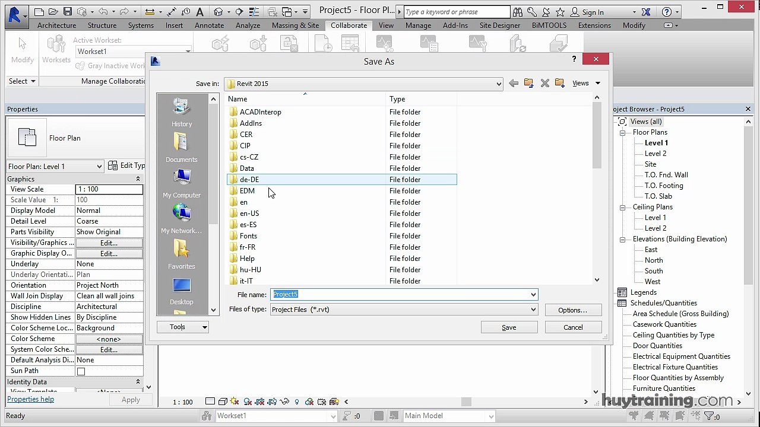Open the File name dropdown arrow
The width and height of the screenshot is (760, 427).
coord(533,294)
